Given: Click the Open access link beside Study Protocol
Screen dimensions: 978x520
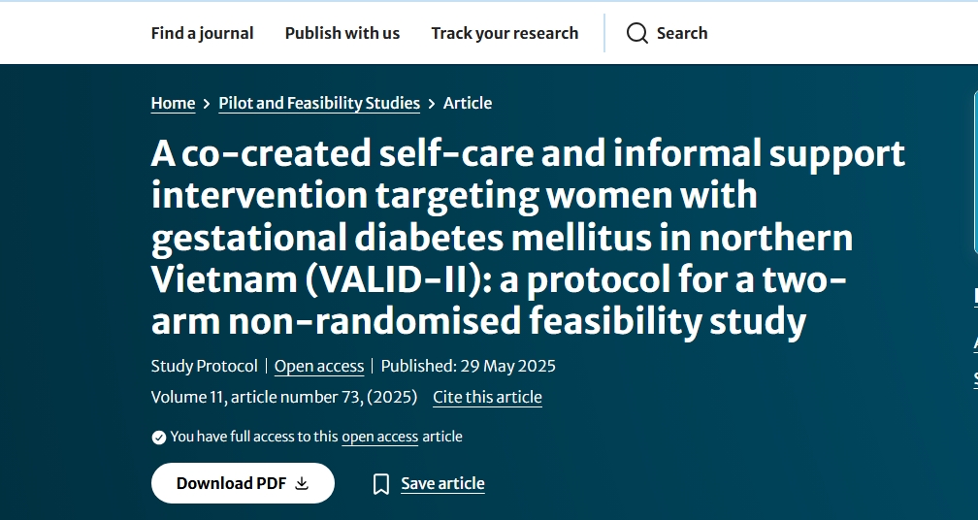Looking at the screenshot, I should (x=319, y=366).
